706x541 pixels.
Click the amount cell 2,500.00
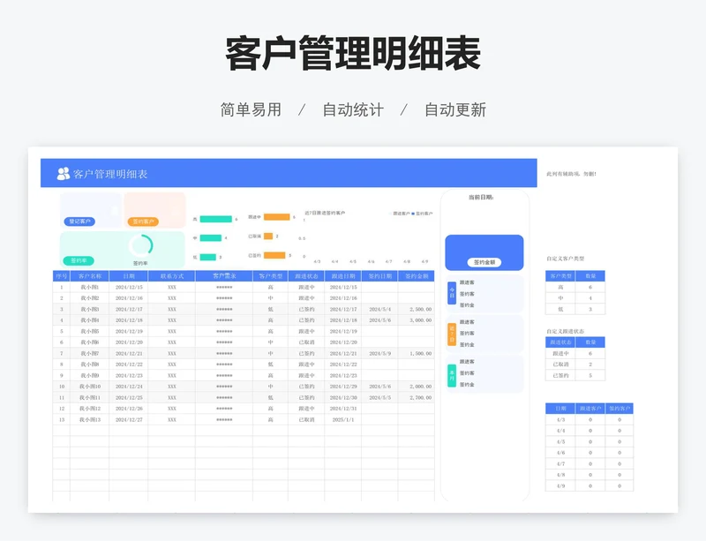(417, 309)
